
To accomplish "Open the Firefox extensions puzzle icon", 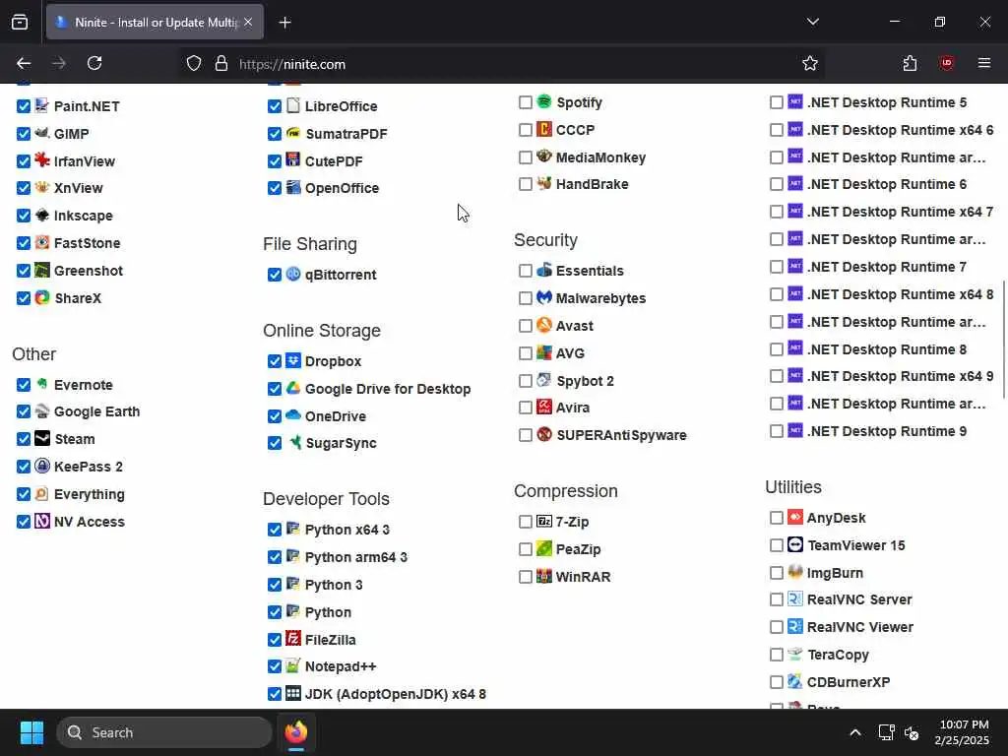I will tap(910, 63).
